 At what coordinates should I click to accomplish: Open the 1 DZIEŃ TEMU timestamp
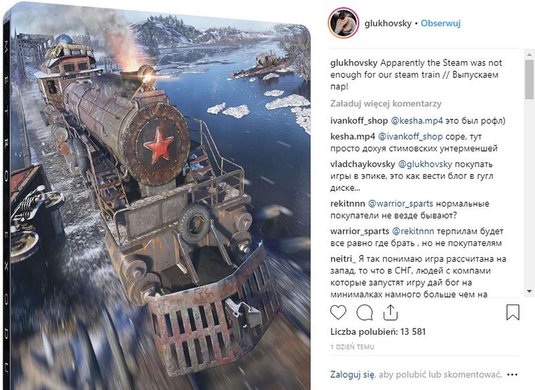(352, 347)
